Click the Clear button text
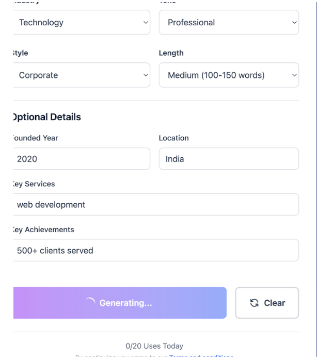317x357 pixels. tap(274, 303)
